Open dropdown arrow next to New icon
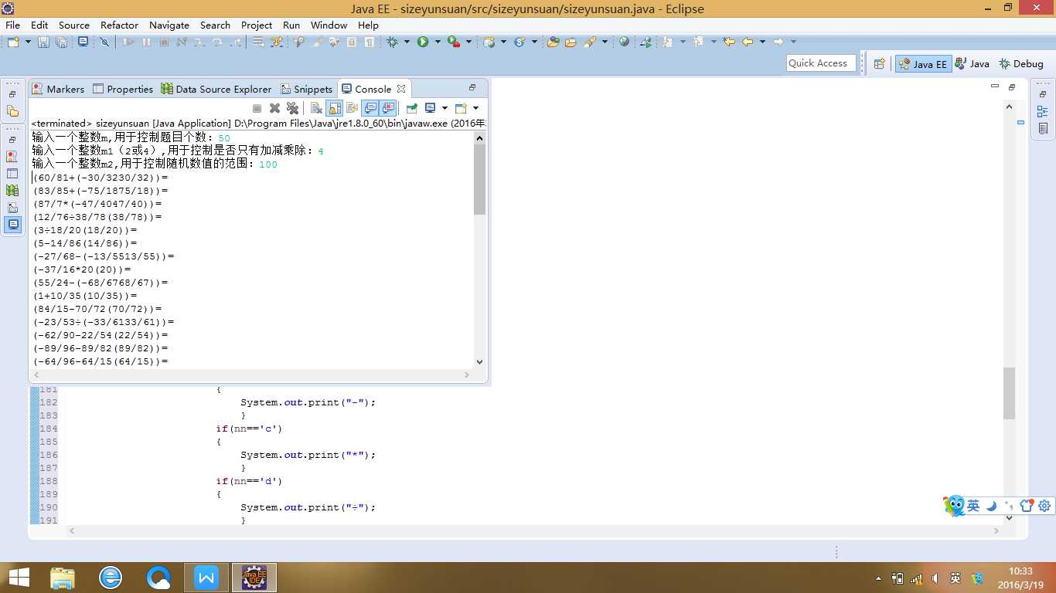The height and width of the screenshot is (593, 1056). click(x=28, y=42)
